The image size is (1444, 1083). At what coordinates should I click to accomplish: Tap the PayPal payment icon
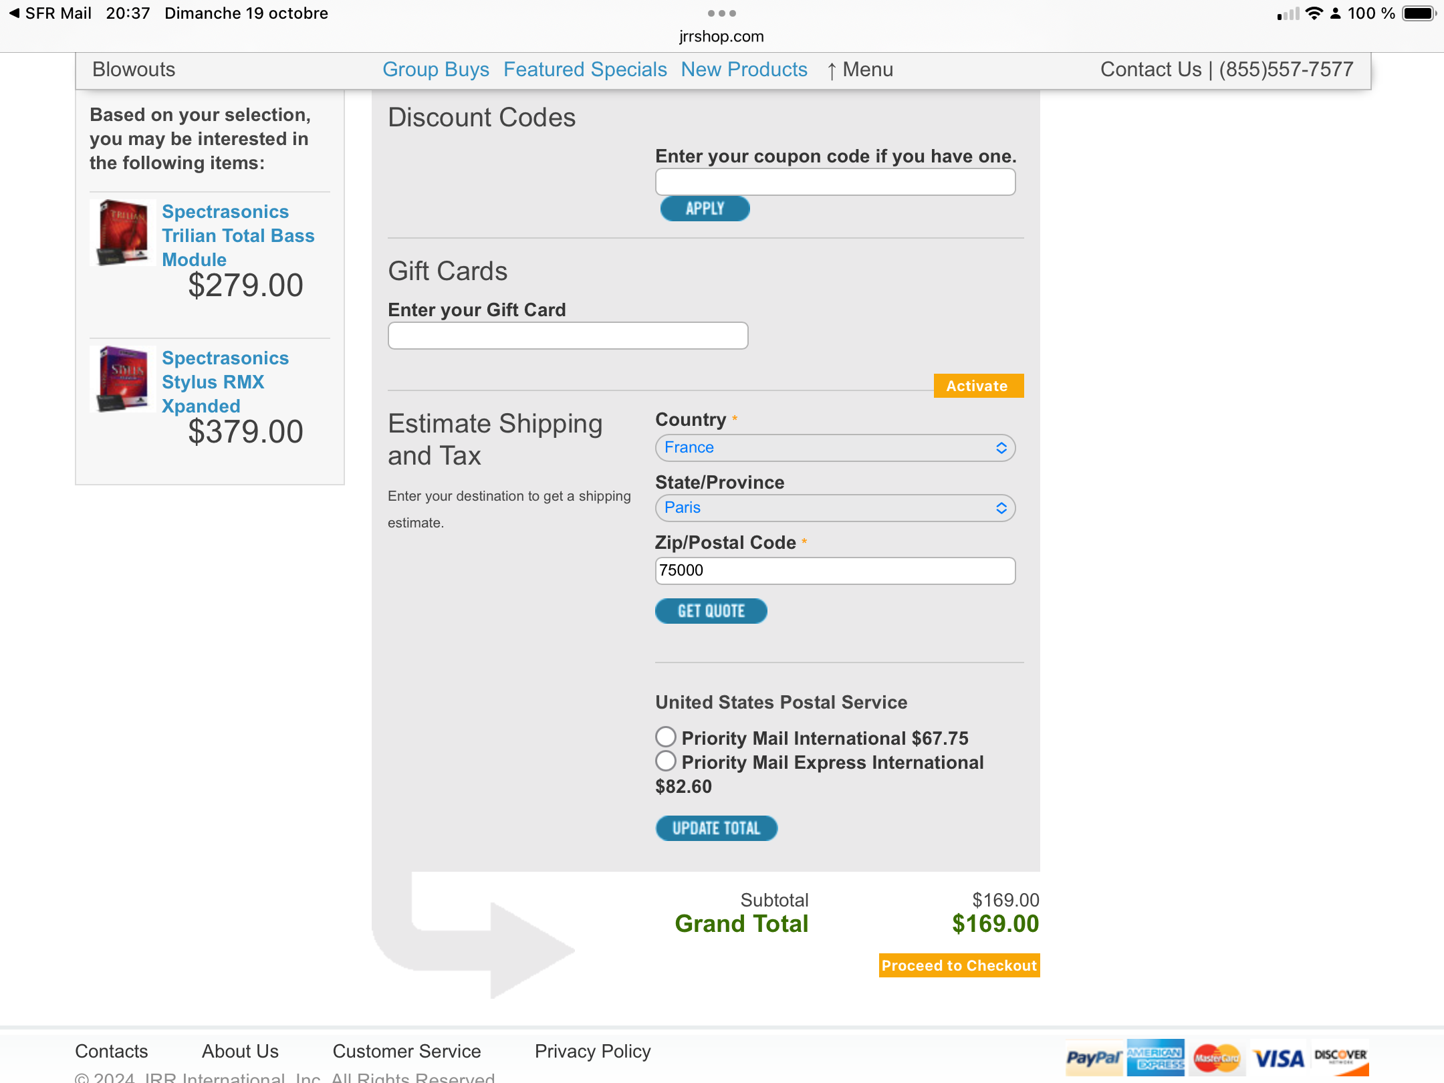pyautogui.click(x=1093, y=1057)
